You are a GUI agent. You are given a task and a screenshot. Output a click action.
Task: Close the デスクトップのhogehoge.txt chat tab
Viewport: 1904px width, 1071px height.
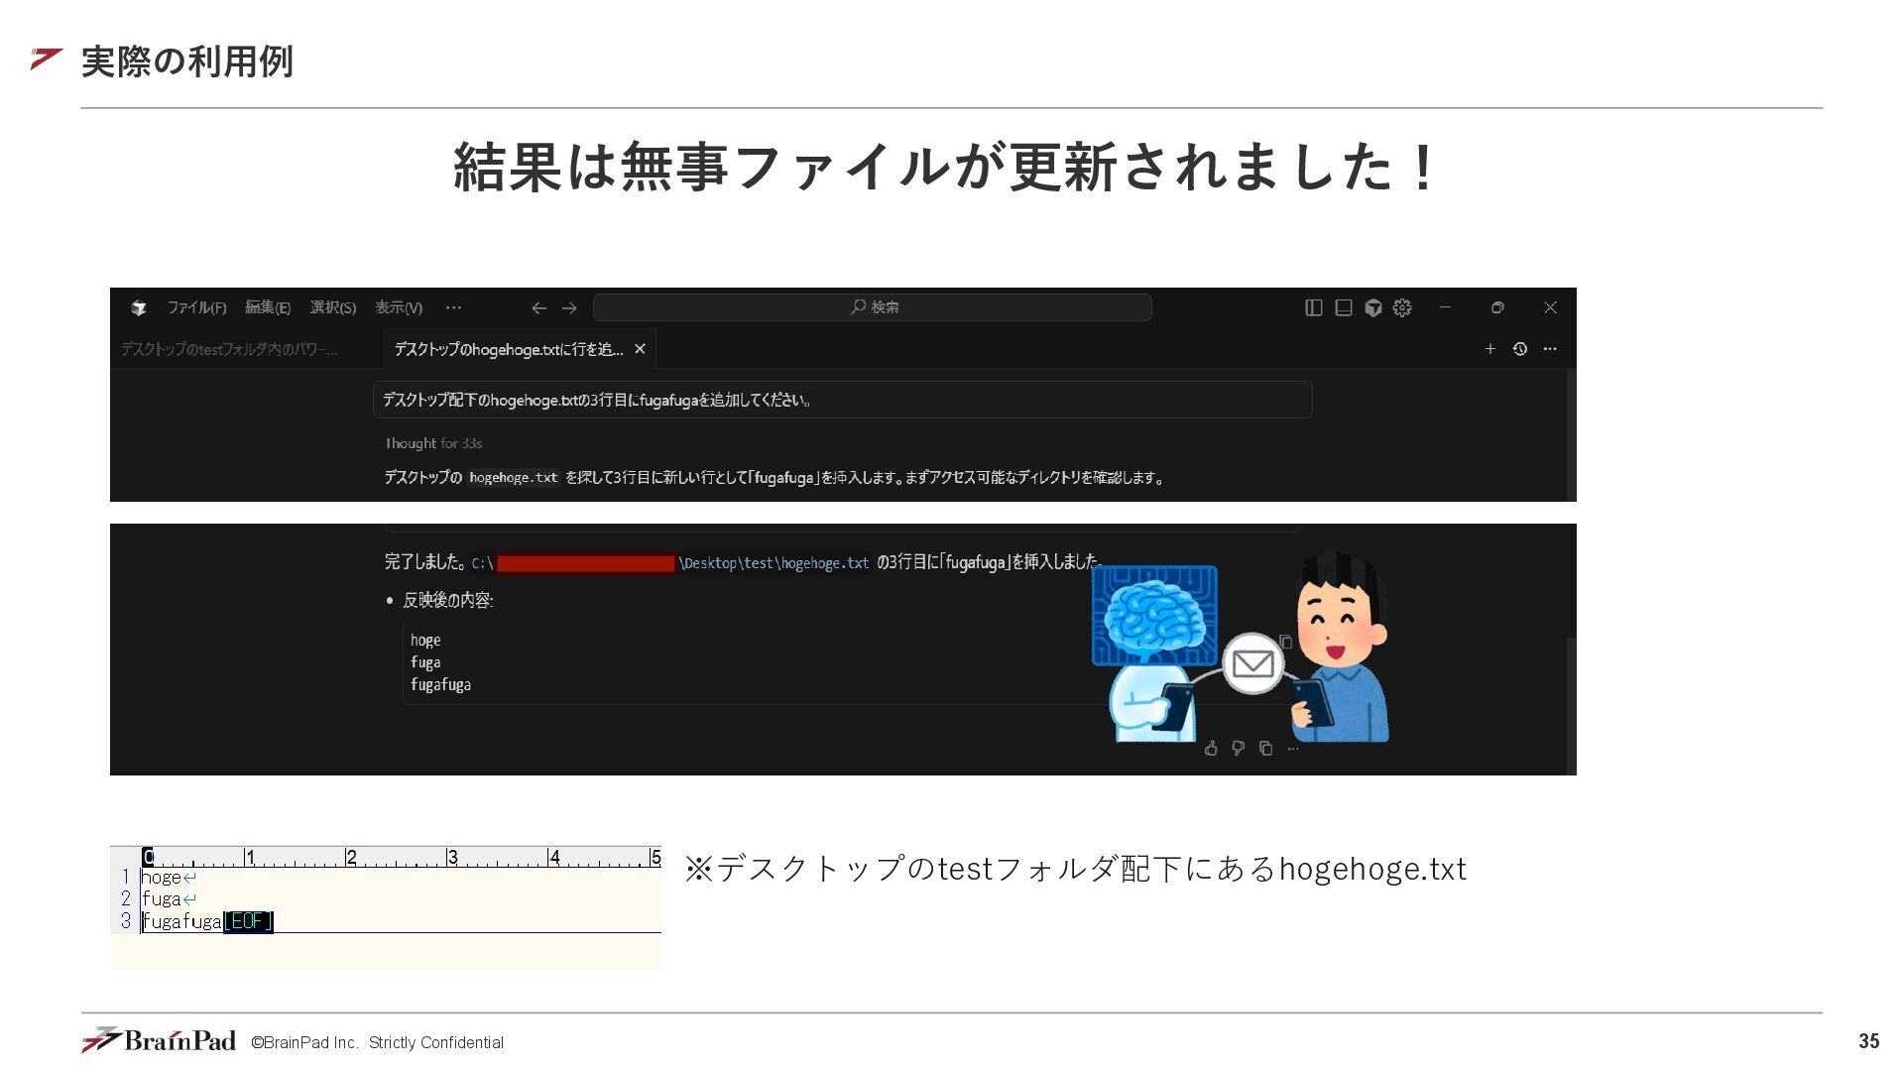640,349
